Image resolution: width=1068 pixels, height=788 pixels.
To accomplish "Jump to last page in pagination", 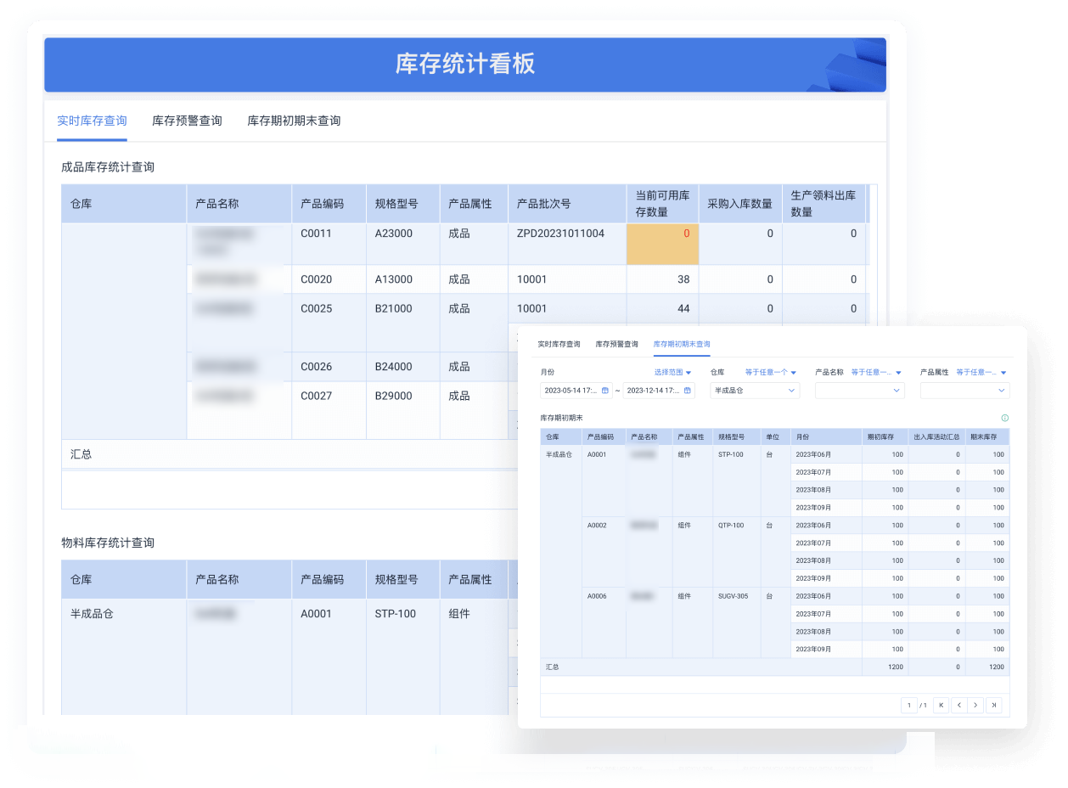I will pyautogui.click(x=994, y=705).
